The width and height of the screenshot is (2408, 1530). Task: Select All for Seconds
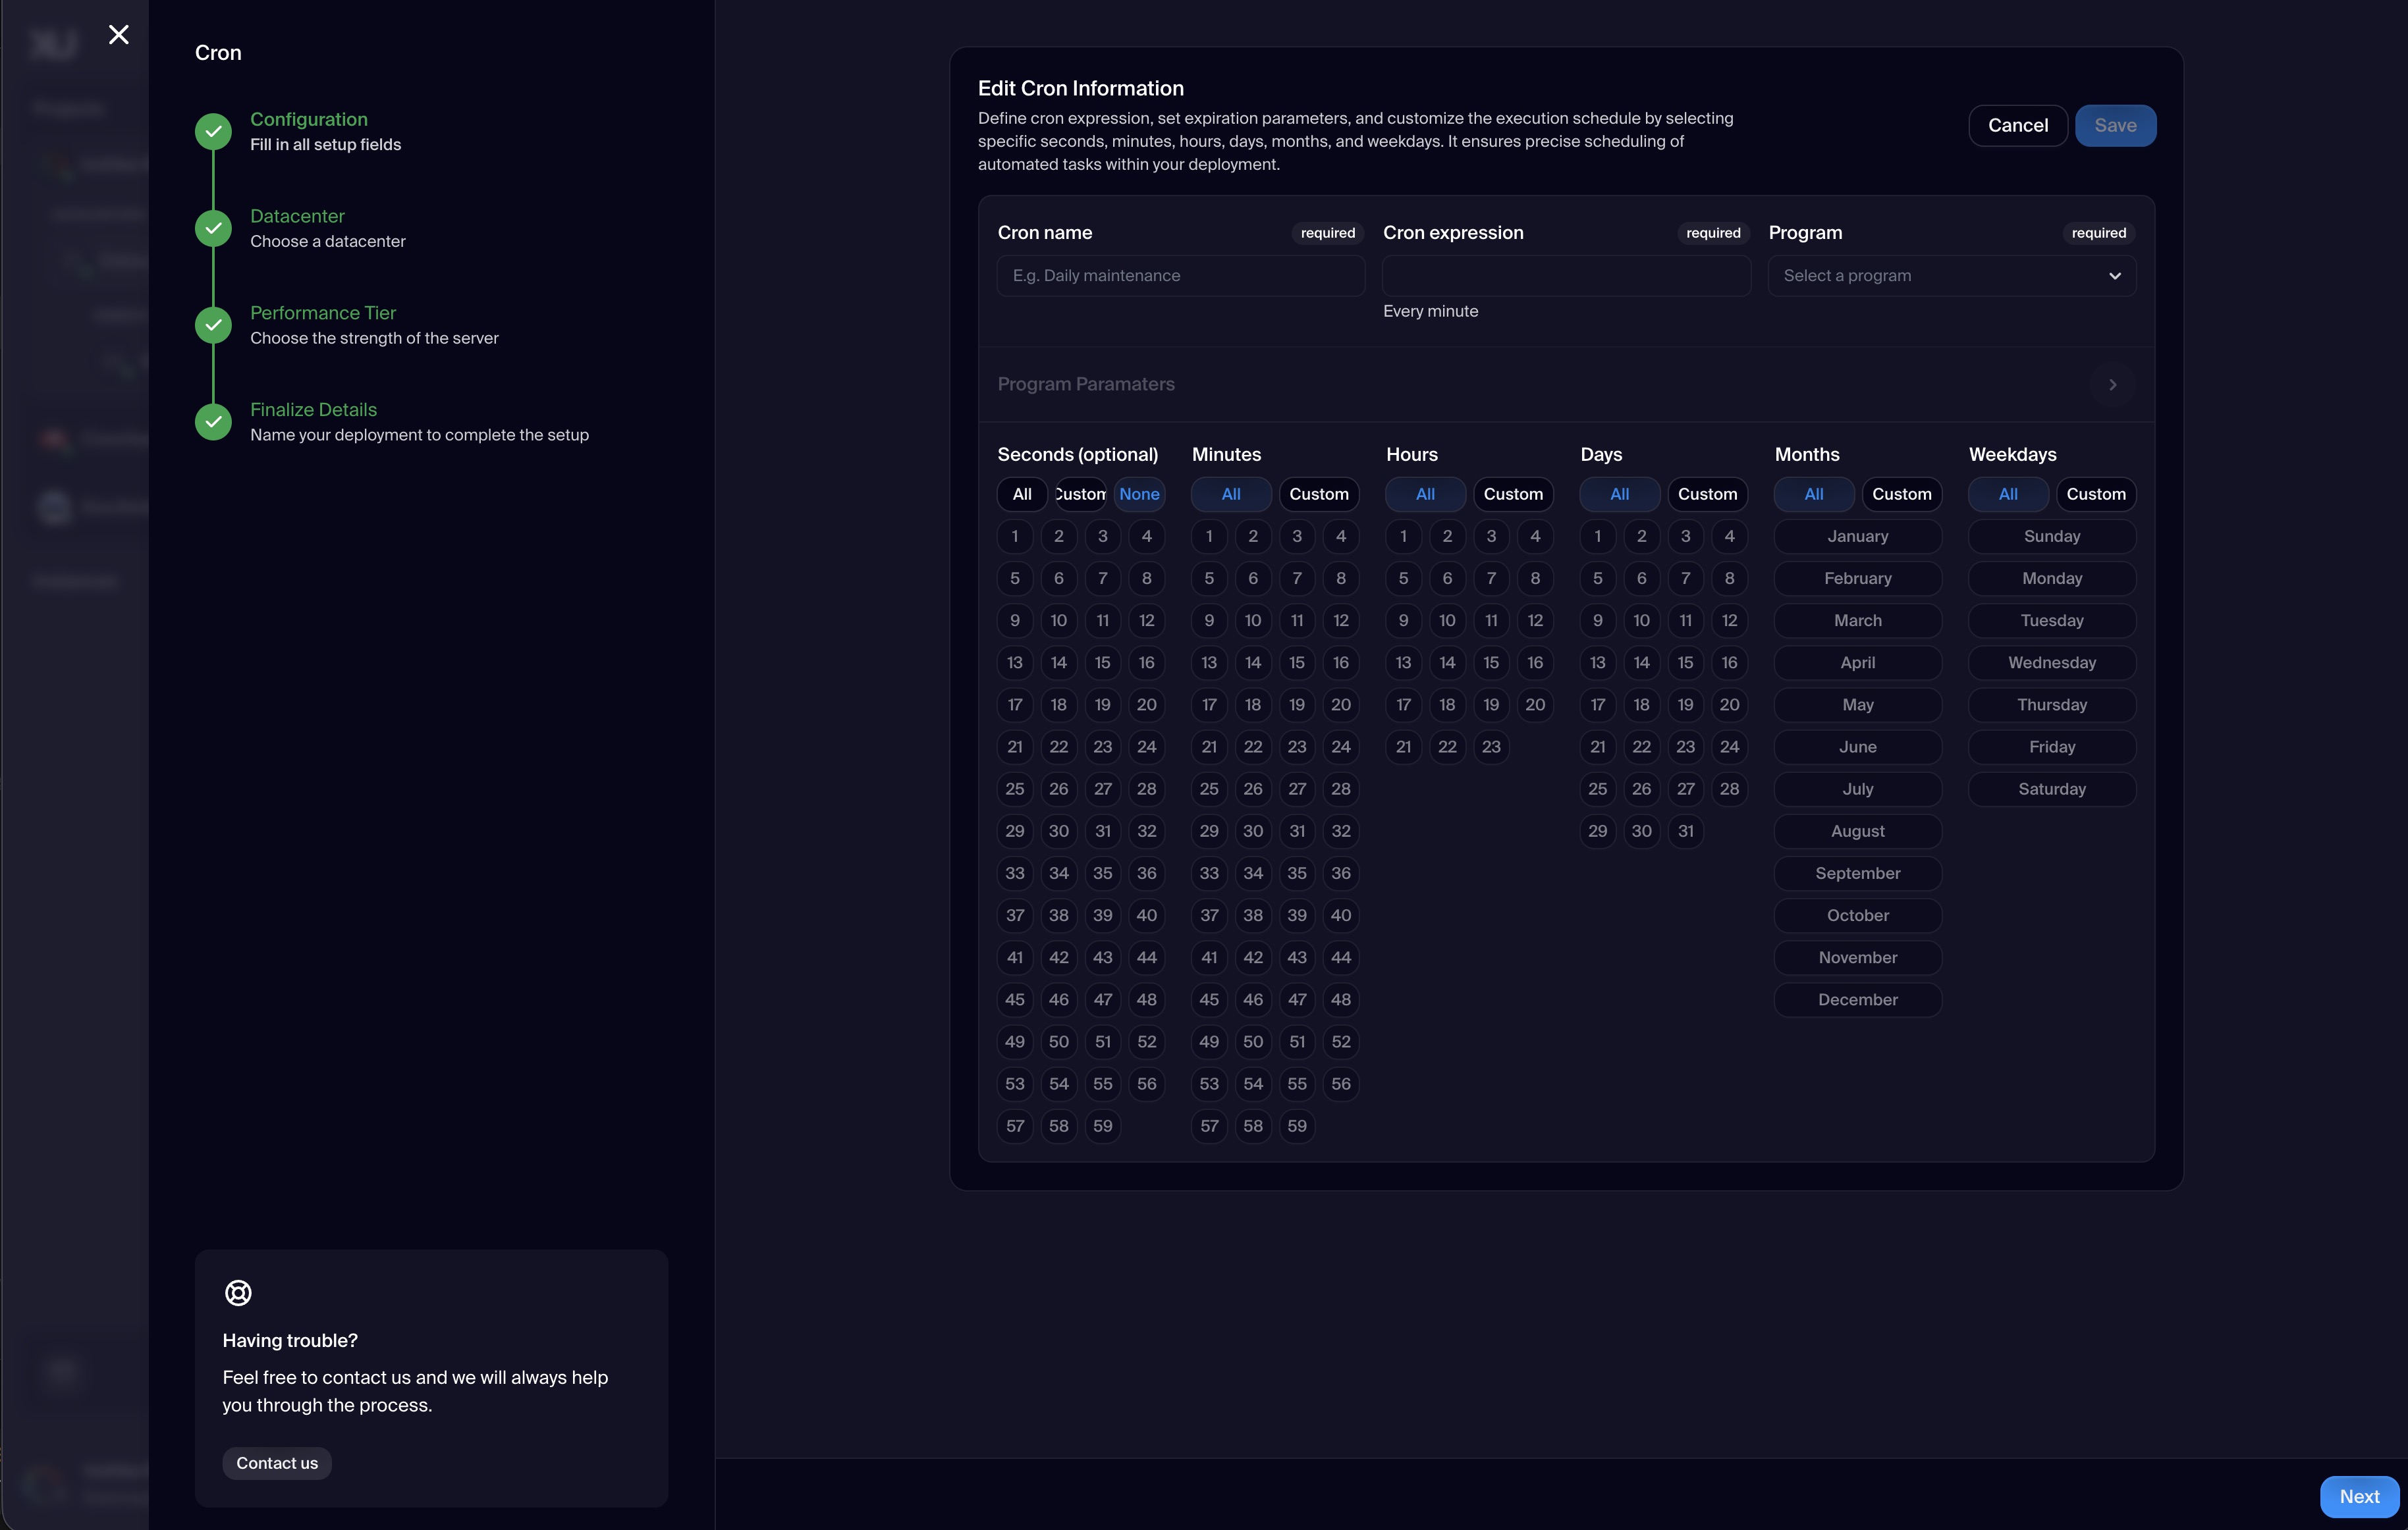1022,494
